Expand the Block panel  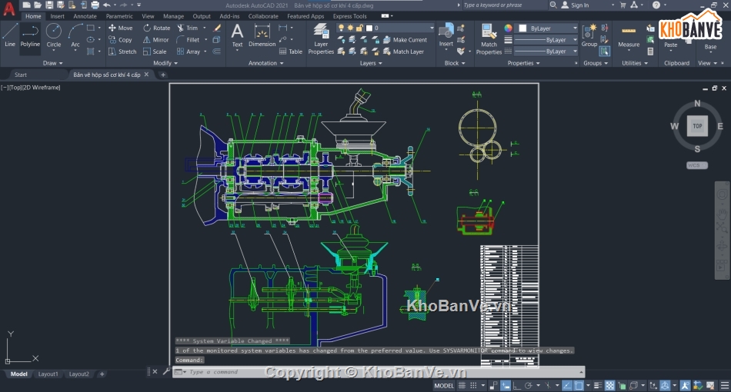[455, 63]
